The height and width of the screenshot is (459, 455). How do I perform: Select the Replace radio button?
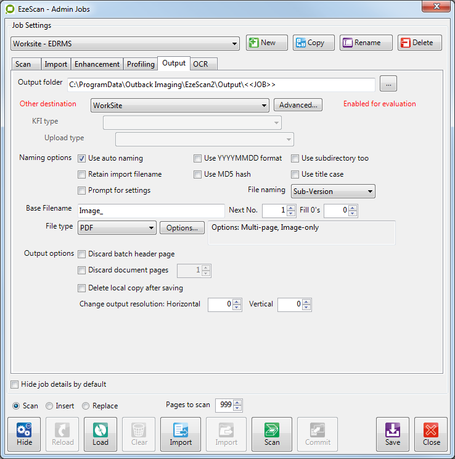[86, 406]
